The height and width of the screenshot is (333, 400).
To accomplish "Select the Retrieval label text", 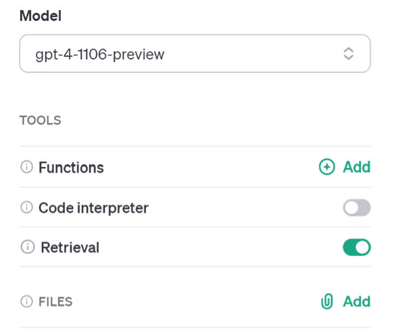I will (x=70, y=248).
